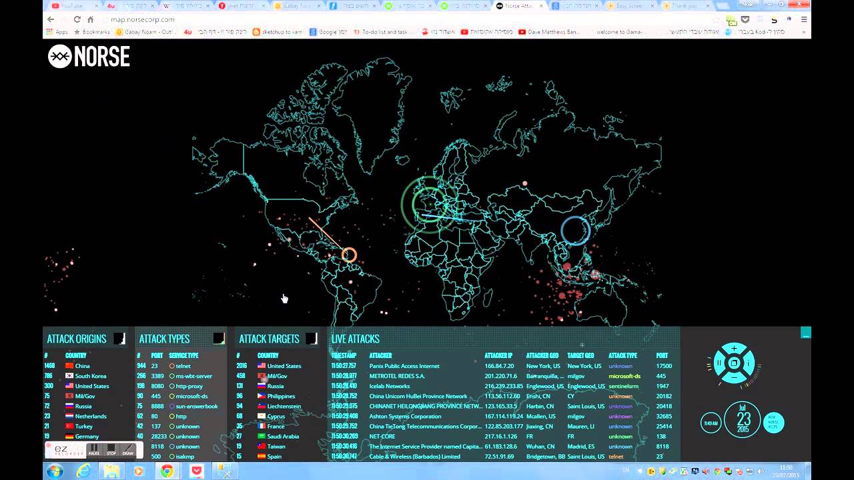Toggle the Attack Targets panel box
This screenshot has height=480, width=854.
coord(312,339)
